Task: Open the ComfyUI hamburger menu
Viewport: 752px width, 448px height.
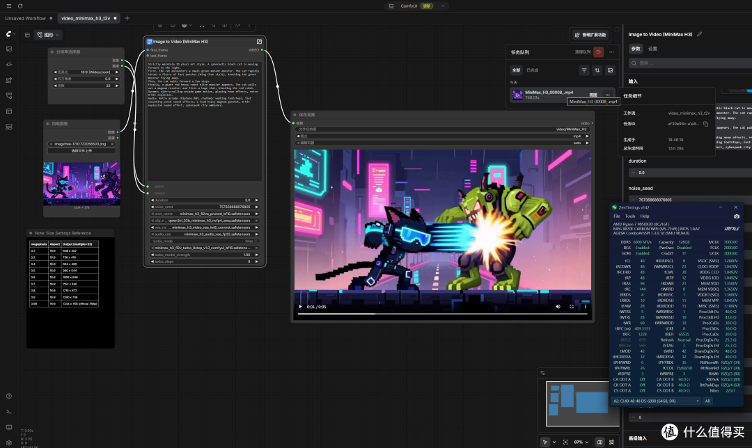Action: (x=8, y=6)
